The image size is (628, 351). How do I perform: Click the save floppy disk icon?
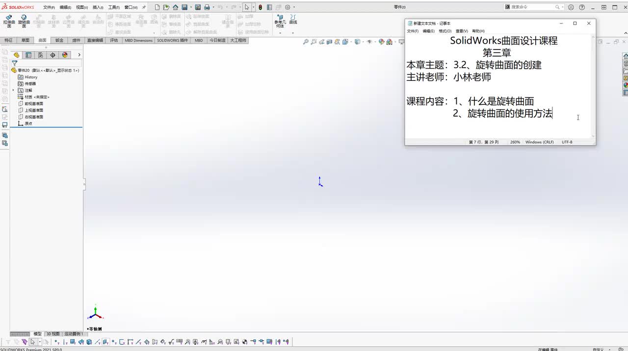click(x=184, y=7)
